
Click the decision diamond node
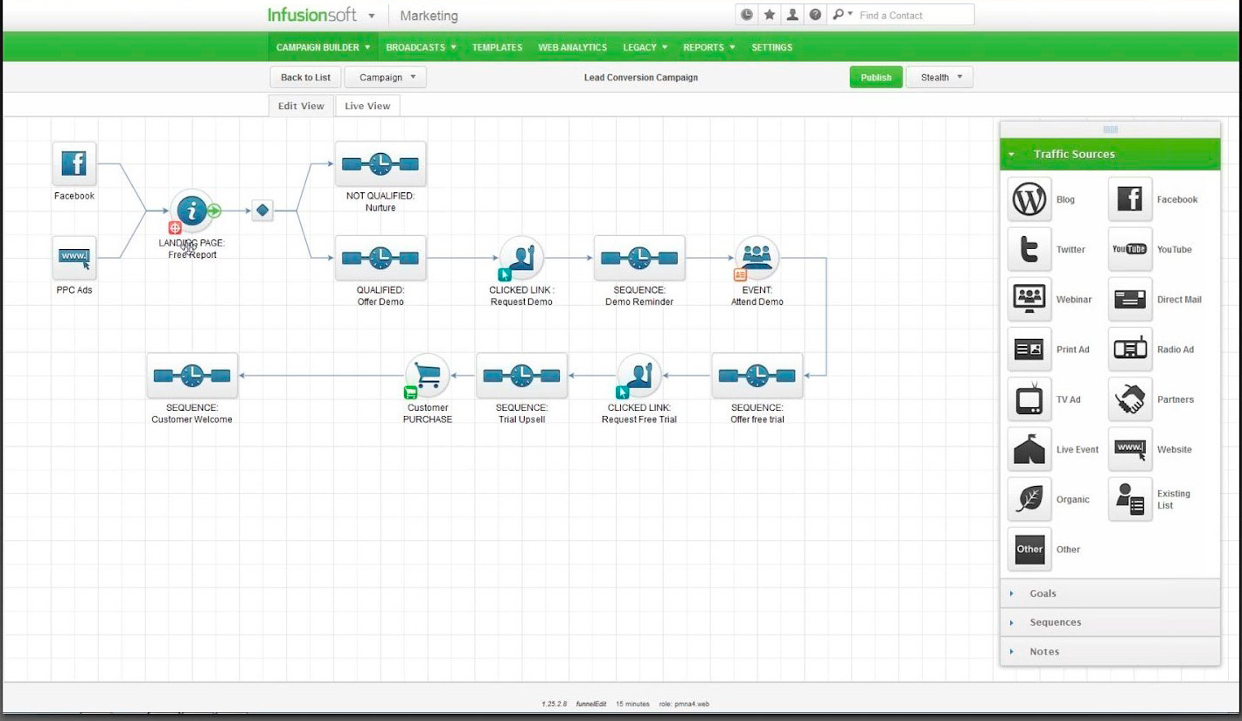point(262,211)
